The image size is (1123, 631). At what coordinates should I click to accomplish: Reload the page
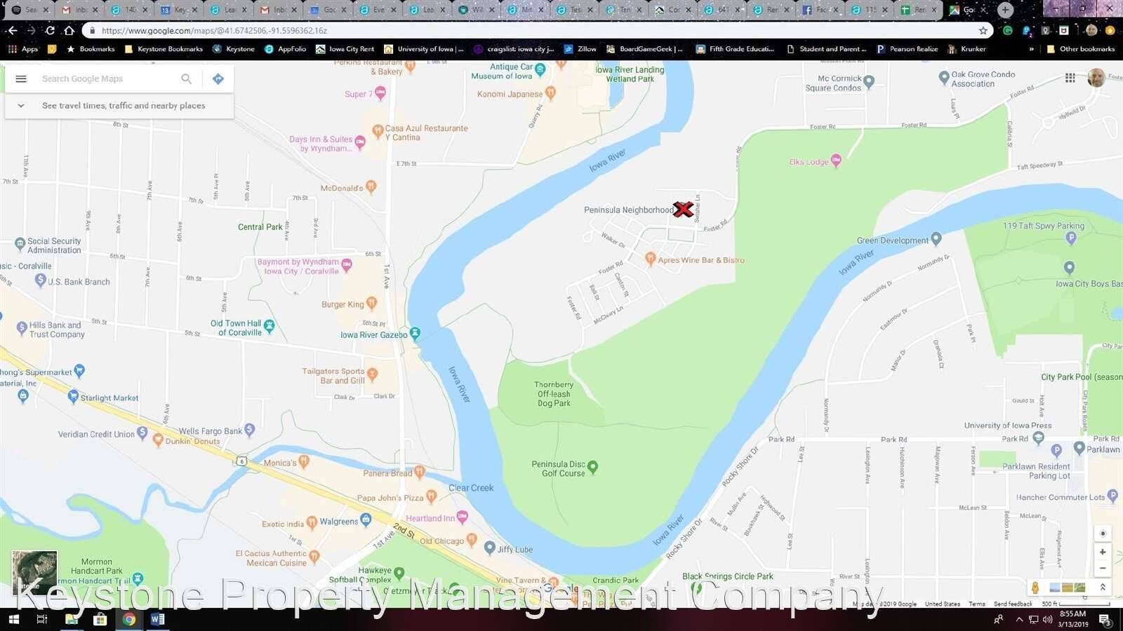[50, 30]
